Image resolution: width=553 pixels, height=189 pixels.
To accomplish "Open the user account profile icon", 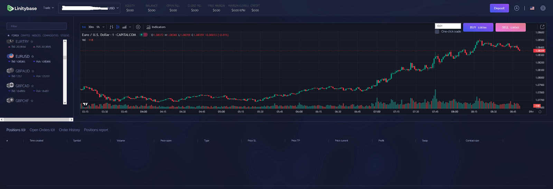I will [x=517, y=8].
